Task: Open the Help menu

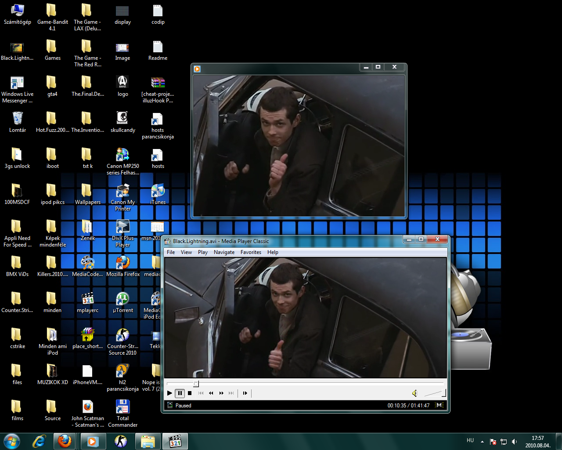Action: point(273,252)
